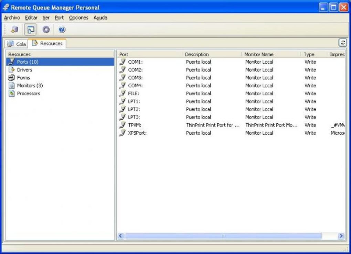Select the printer port icon beside COM1:
Viewport: 351px width, 254px height.
[123, 62]
